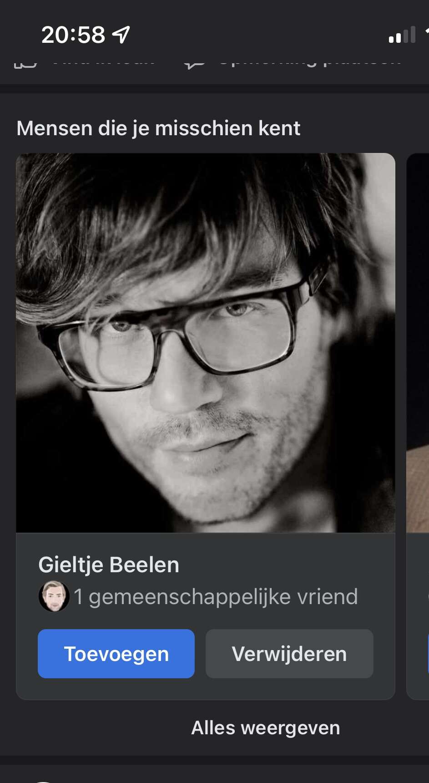Open Alles weergeven to view all suggestions
The image size is (429, 783).
[266, 727]
